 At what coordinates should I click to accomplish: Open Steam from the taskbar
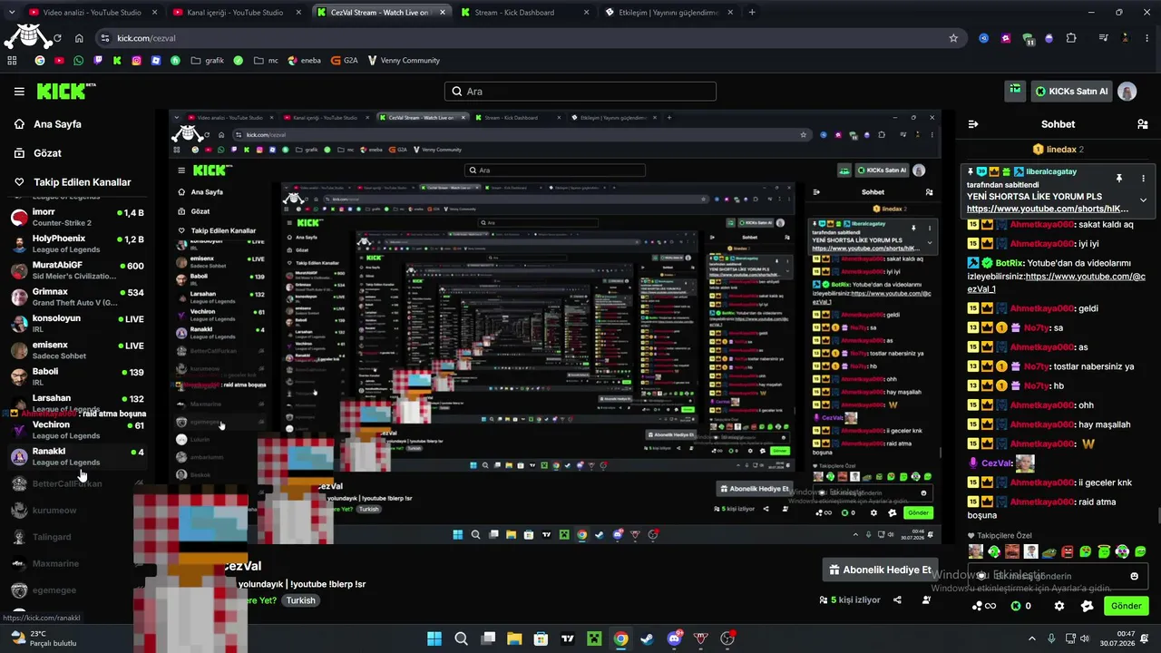pyautogui.click(x=647, y=638)
